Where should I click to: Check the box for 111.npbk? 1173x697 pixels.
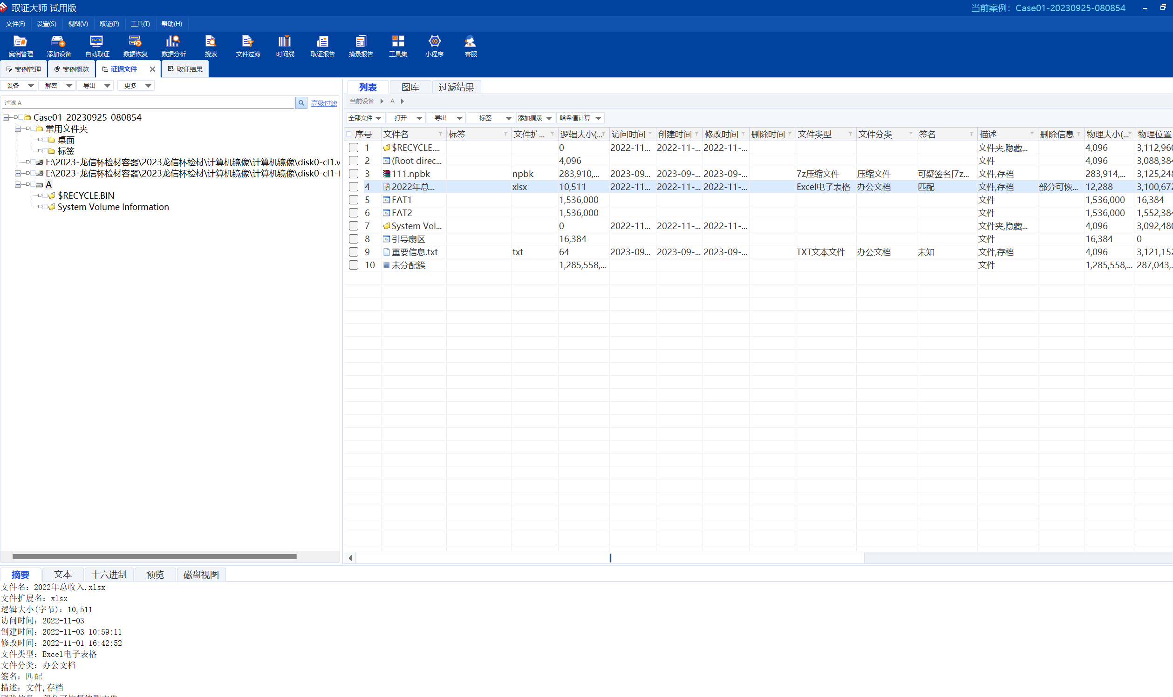354,174
